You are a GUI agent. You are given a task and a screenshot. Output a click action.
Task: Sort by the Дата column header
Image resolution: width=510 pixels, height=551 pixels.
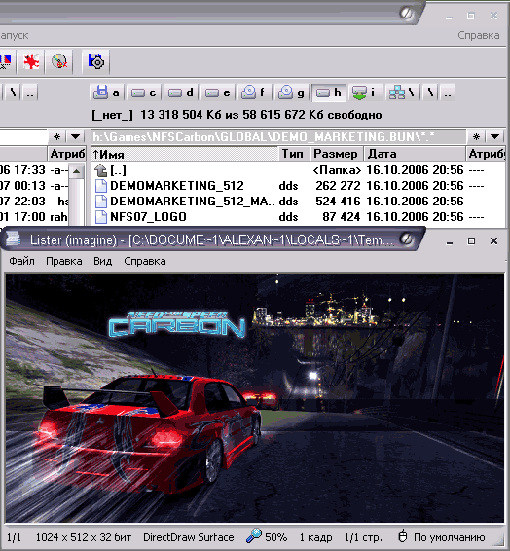(414, 154)
